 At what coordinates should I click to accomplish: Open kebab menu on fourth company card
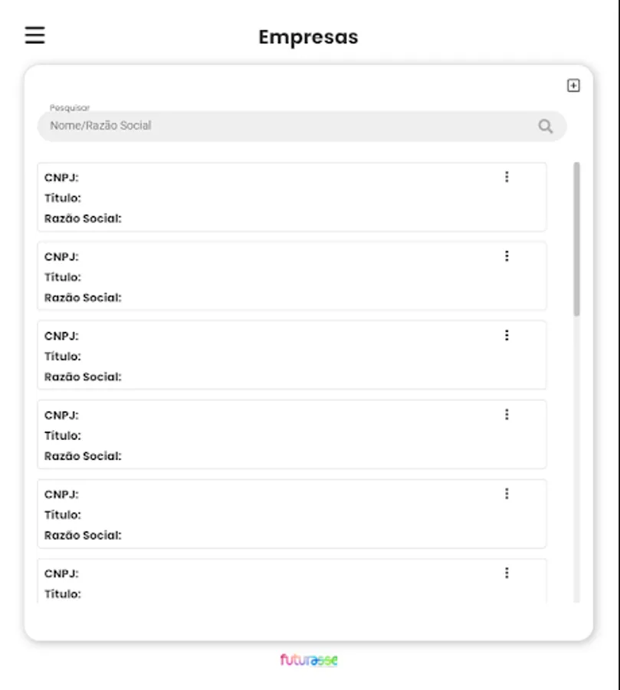pos(507,415)
